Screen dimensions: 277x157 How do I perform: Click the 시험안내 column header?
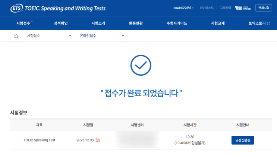[243, 125]
